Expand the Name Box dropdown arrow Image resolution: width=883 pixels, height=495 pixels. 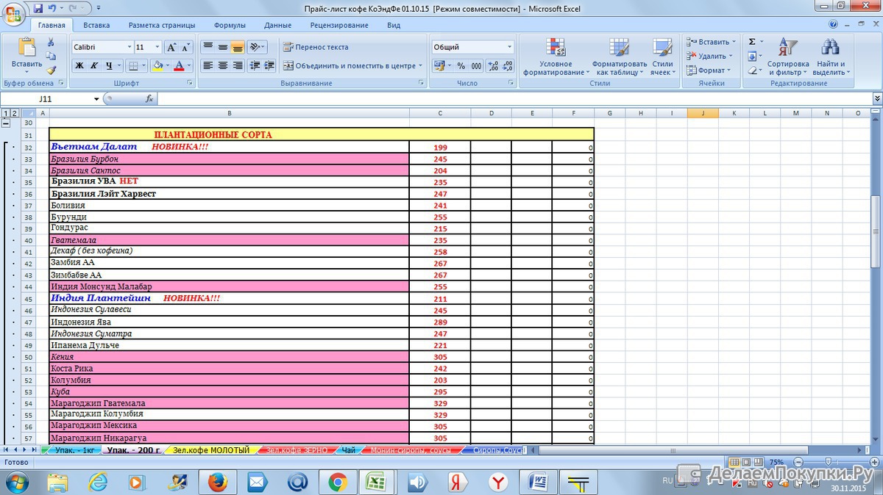(x=96, y=98)
